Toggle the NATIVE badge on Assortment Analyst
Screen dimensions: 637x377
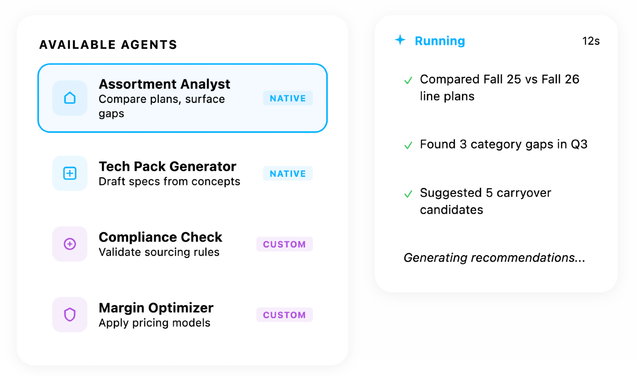(x=288, y=98)
